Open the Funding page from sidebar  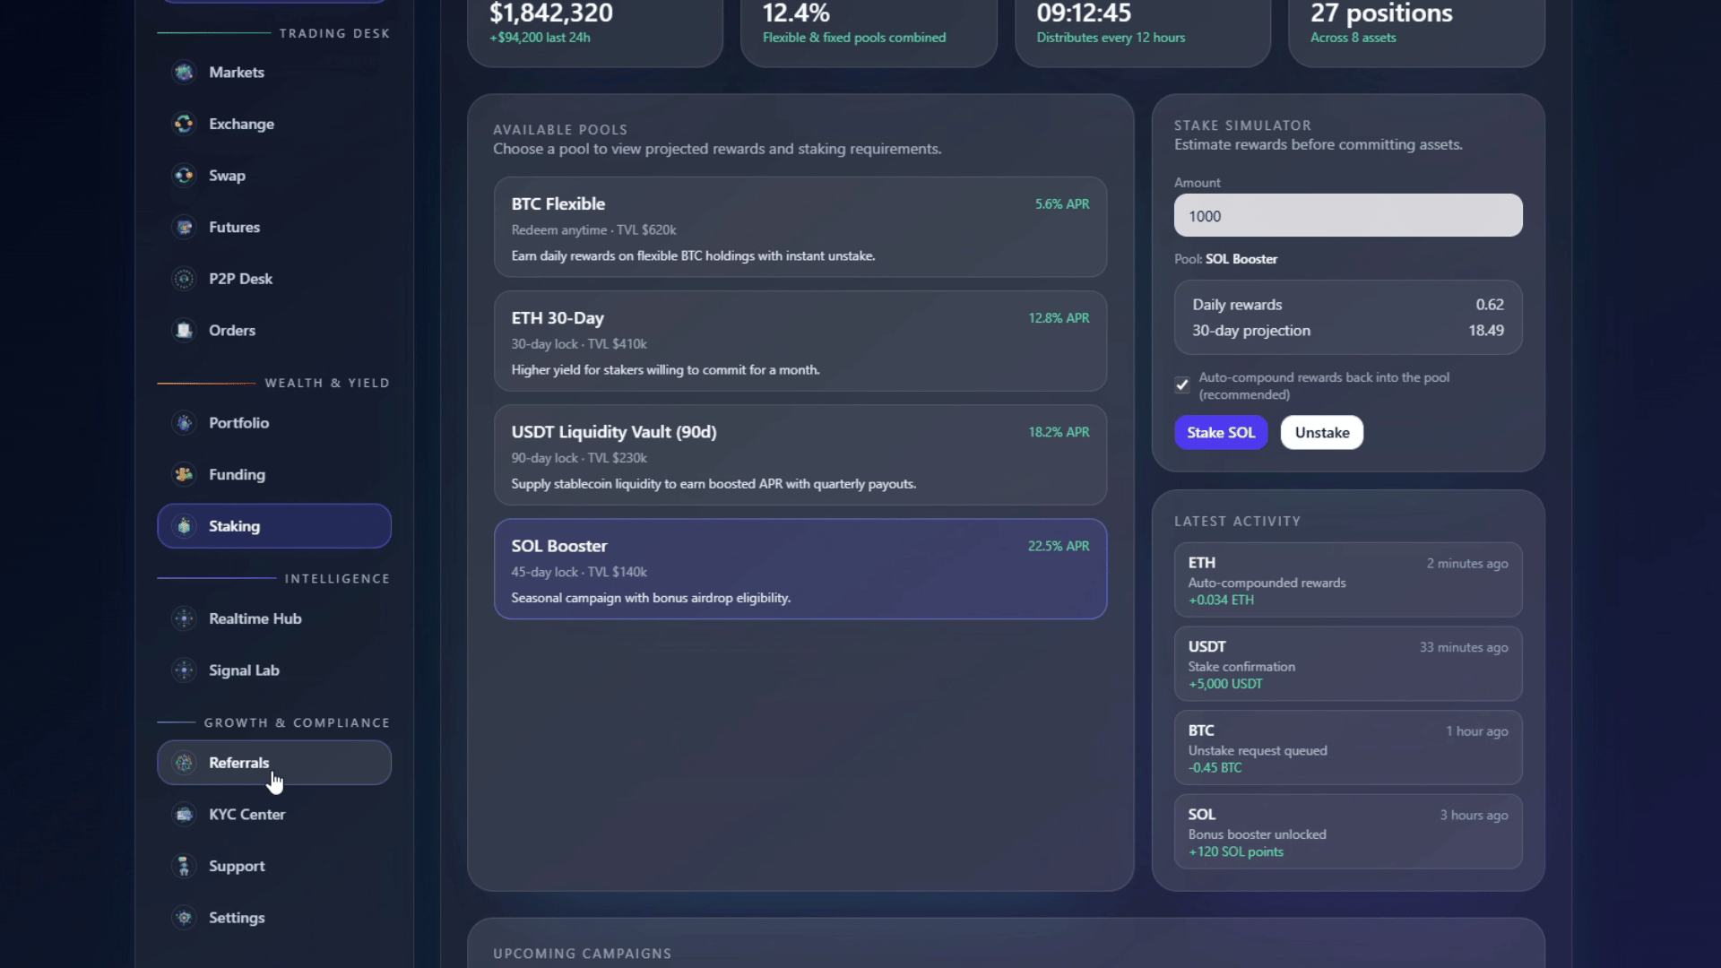click(x=237, y=475)
